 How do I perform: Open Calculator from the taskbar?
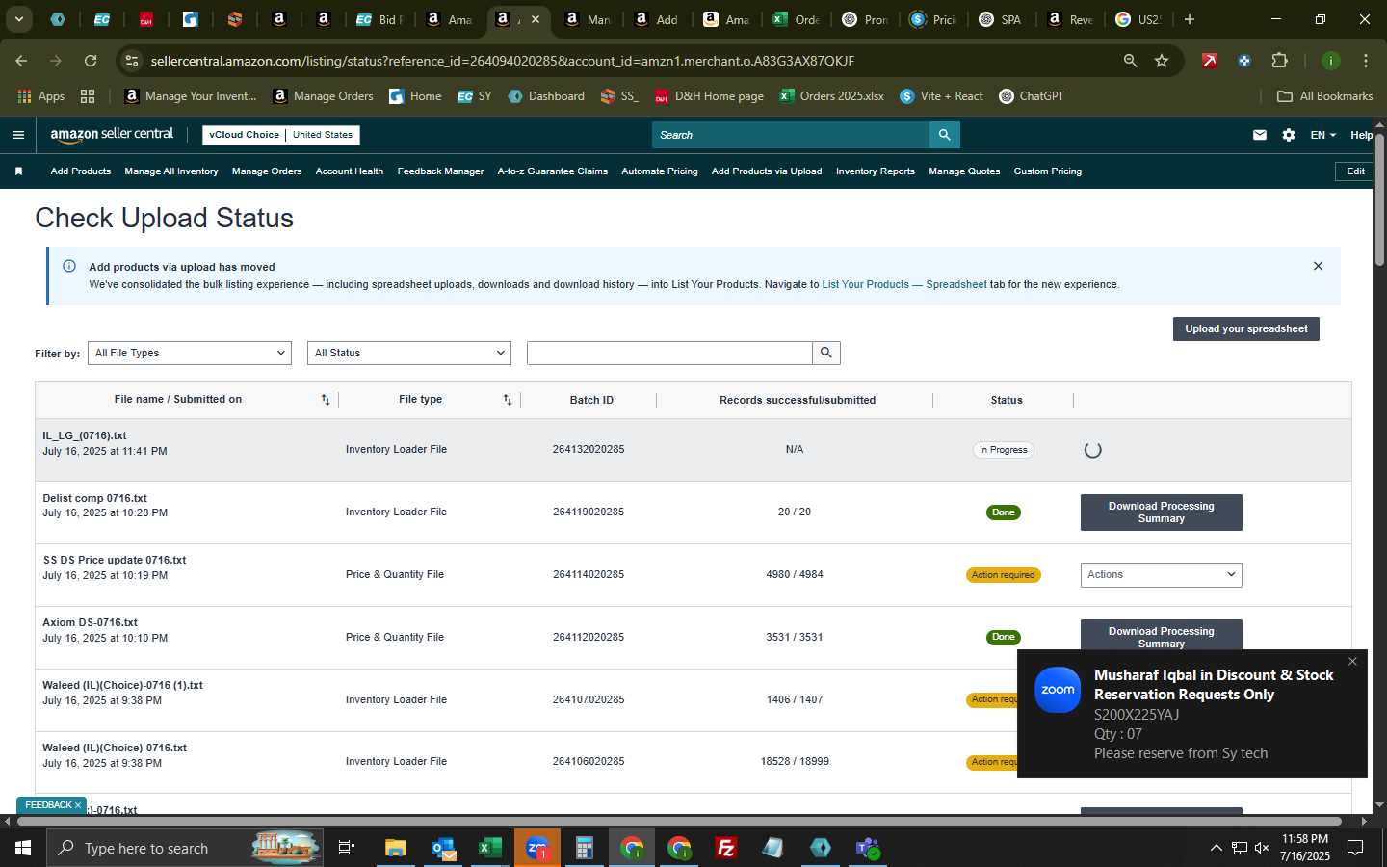584,848
